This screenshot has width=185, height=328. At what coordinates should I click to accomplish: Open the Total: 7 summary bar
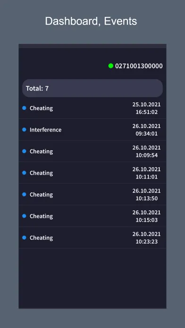(x=92, y=88)
